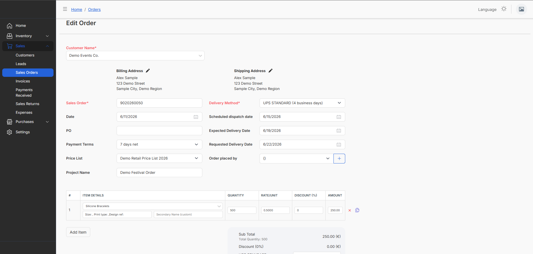Open Sales Returns in sidebar
The height and width of the screenshot is (254, 533).
27,104
